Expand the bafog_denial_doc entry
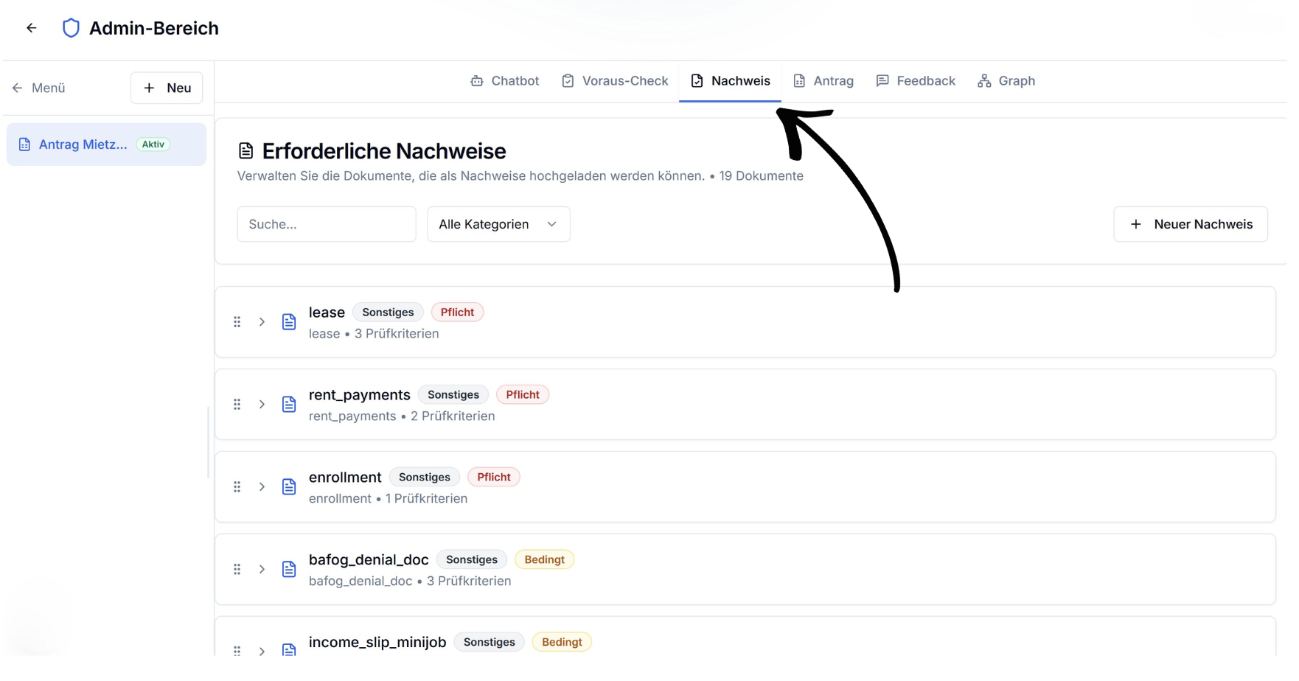 point(262,570)
